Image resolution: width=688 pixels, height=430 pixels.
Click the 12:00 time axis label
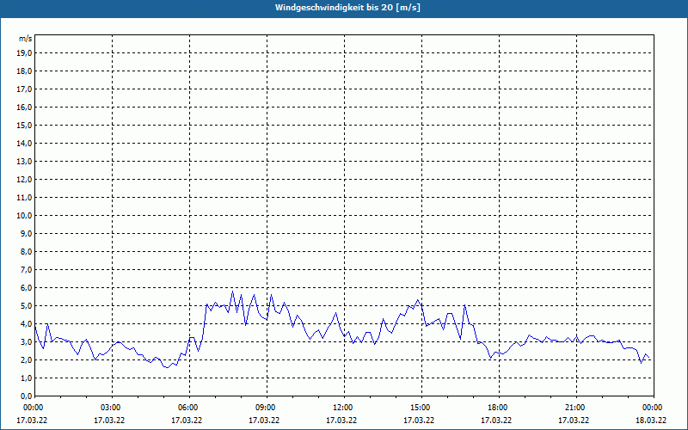(343, 408)
